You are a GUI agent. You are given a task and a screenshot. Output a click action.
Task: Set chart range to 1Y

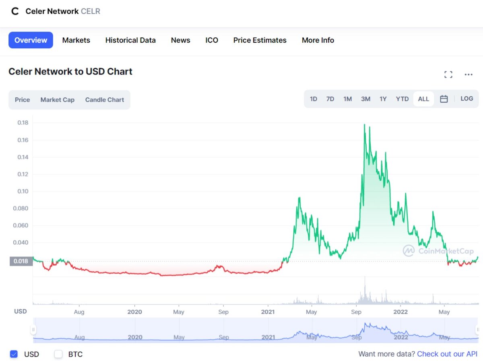click(x=383, y=99)
